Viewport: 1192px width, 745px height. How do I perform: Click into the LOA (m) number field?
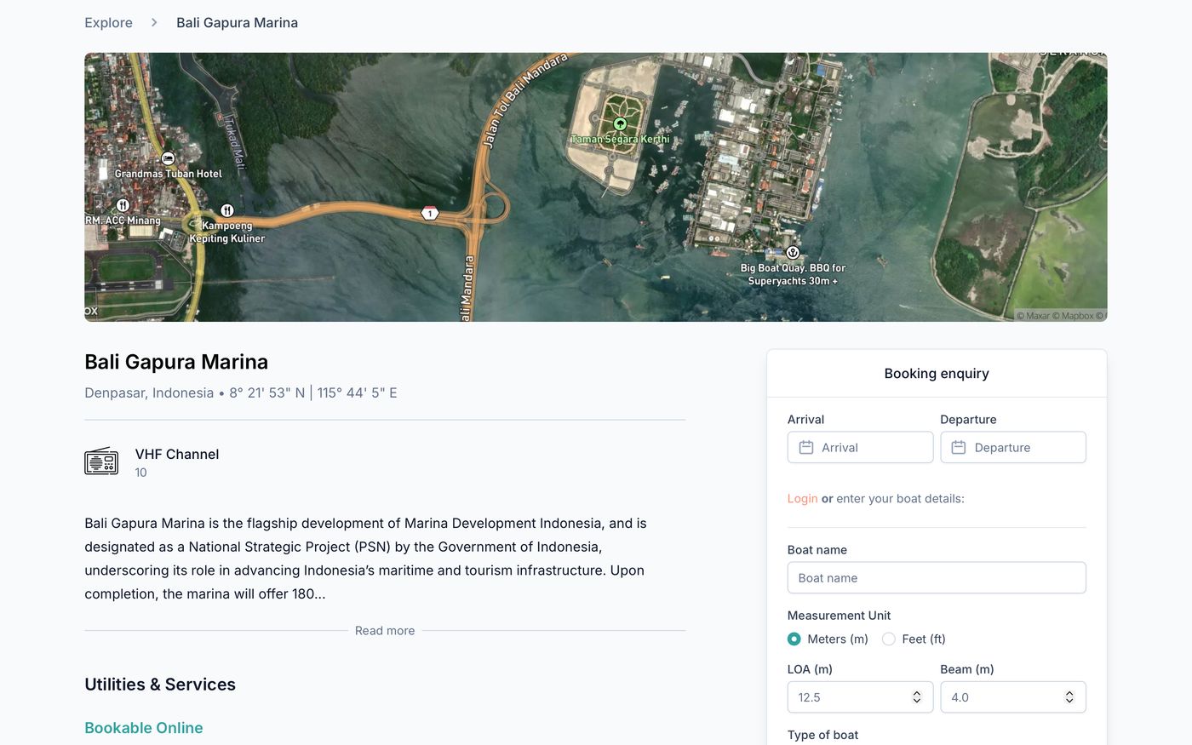point(860,697)
